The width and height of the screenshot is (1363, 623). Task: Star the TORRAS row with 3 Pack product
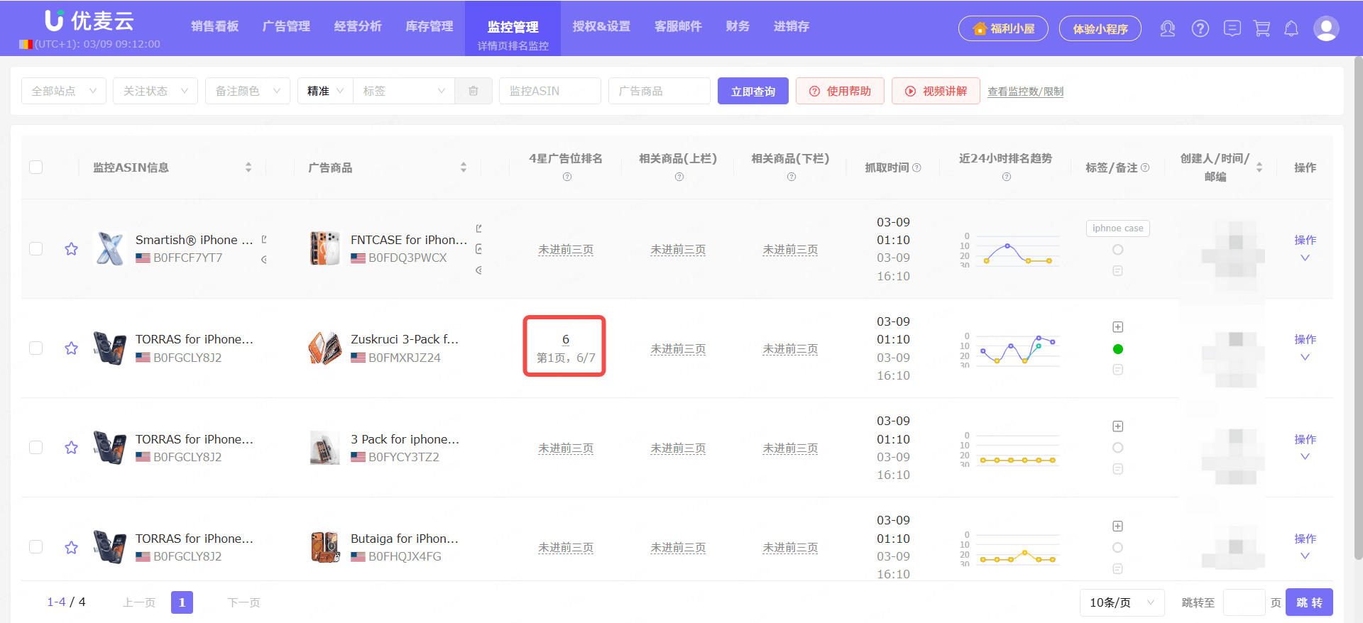71,448
